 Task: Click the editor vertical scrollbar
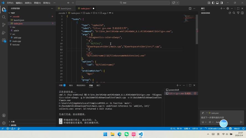[197, 30]
